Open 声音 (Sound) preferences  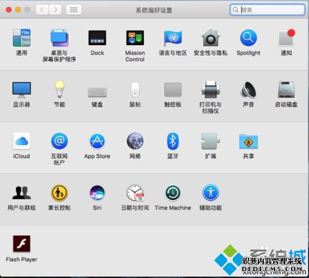[248, 90]
